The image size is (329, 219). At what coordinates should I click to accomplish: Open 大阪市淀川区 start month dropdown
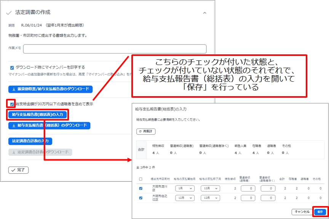[x=185, y=188]
